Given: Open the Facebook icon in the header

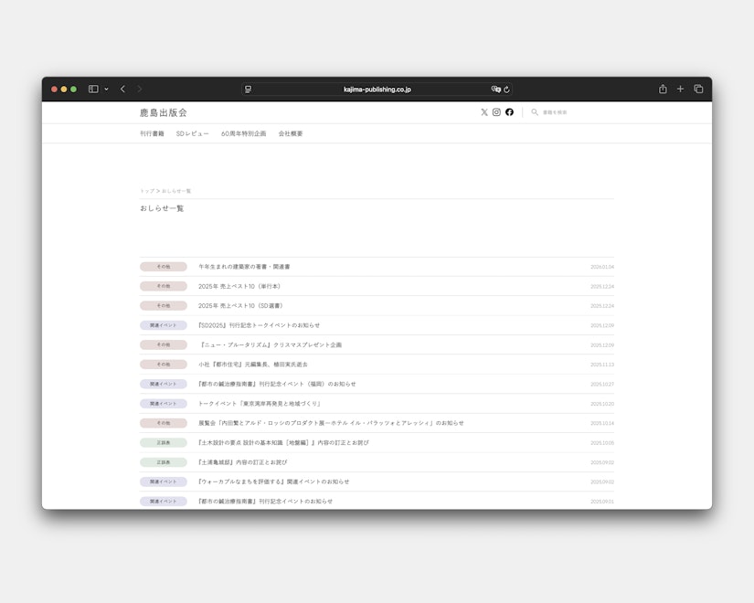Looking at the screenshot, I should pyautogui.click(x=509, y=111).
